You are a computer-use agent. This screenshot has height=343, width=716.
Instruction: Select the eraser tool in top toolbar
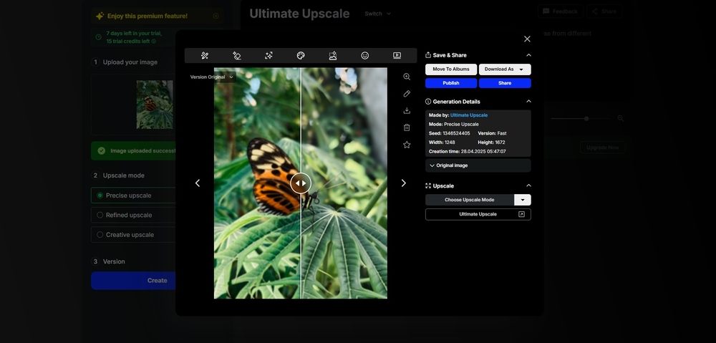click(237, 56)
